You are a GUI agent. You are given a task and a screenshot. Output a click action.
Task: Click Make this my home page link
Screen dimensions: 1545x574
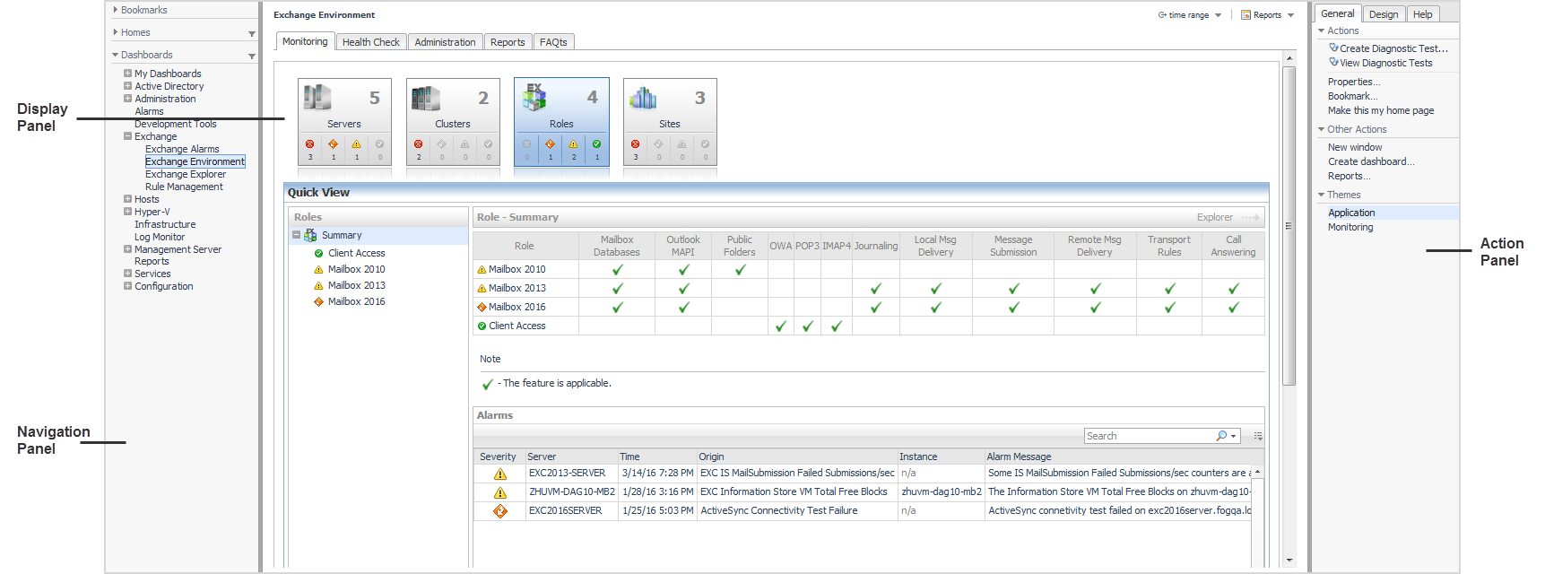tap(1380, 111)
